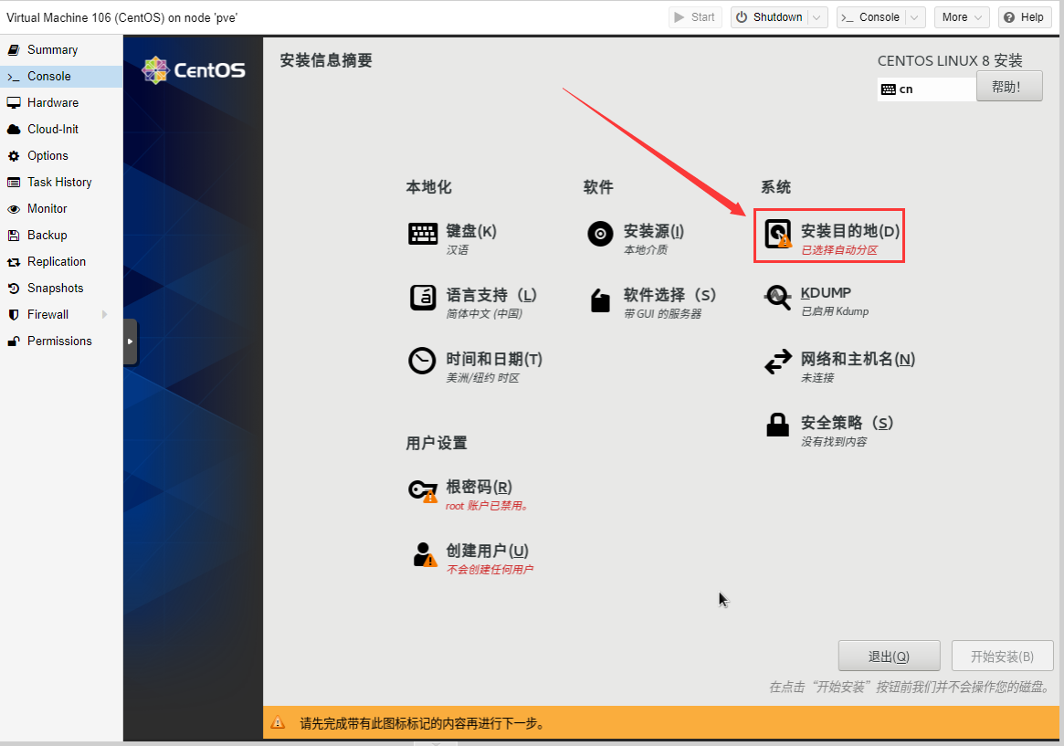Click the Monitor eye icon
The height and width of the screenshot is (746, 1064).
click(14, 209)
